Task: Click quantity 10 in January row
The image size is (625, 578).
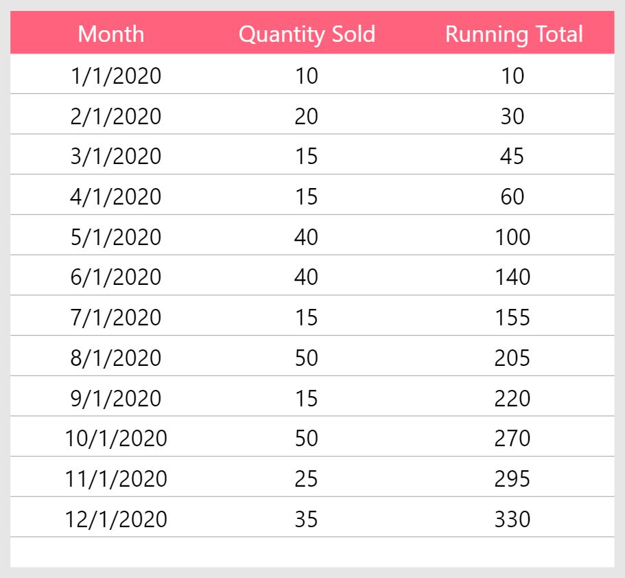Action: [306, 76]
